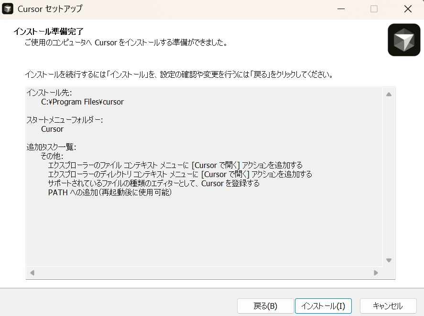Click the Cursor icon in the title bar
424x316 pixels.
click(x=7, y=9)
